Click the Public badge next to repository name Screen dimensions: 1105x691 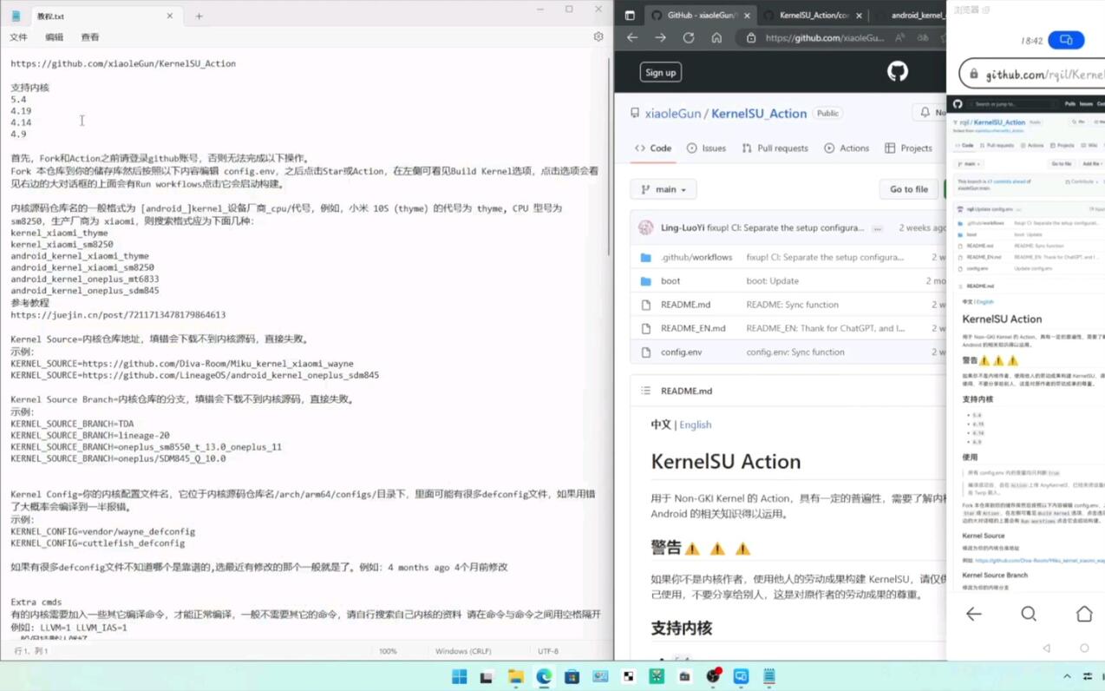827,114
